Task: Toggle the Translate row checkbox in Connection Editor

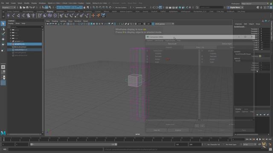Action: point(147,57)
